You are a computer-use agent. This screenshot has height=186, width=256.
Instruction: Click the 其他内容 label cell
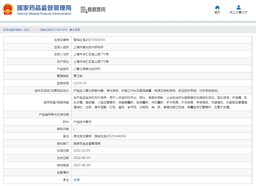click(37, 129)
